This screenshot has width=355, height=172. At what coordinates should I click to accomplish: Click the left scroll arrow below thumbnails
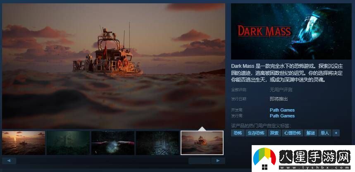pos(9,160)
